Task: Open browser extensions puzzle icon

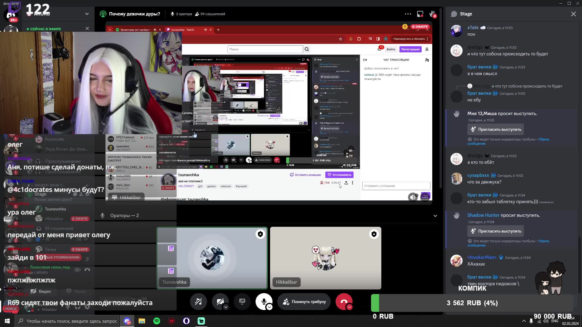Action: coord(359,39)
